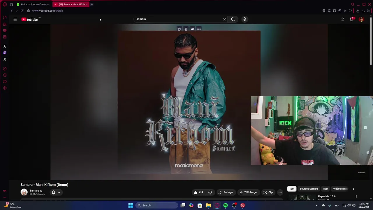Open the volume control in system tray
Image resolution: width=373 pixels, height=210 pixels.
click(x=349, y=205)
